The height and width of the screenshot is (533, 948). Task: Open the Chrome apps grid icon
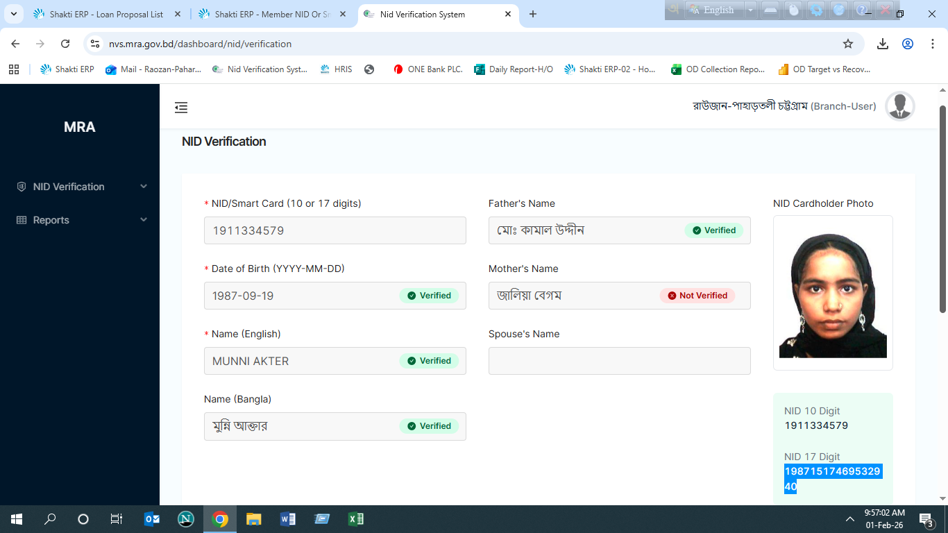[x=14, y=69]
